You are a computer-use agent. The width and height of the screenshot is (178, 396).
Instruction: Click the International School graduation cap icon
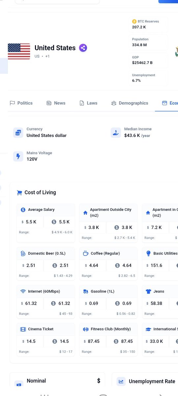pos(148,329)
